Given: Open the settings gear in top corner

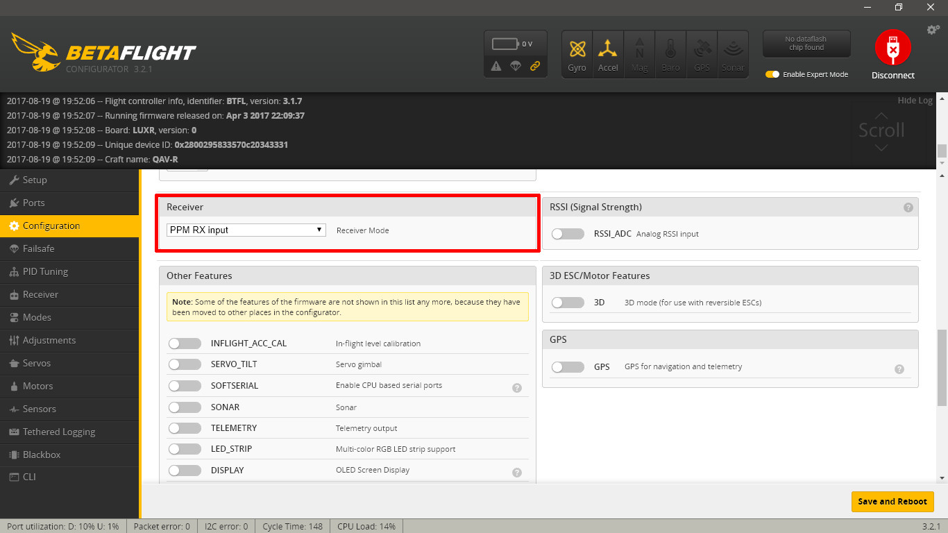Looking at the screenshot, I should coord(933,30).
